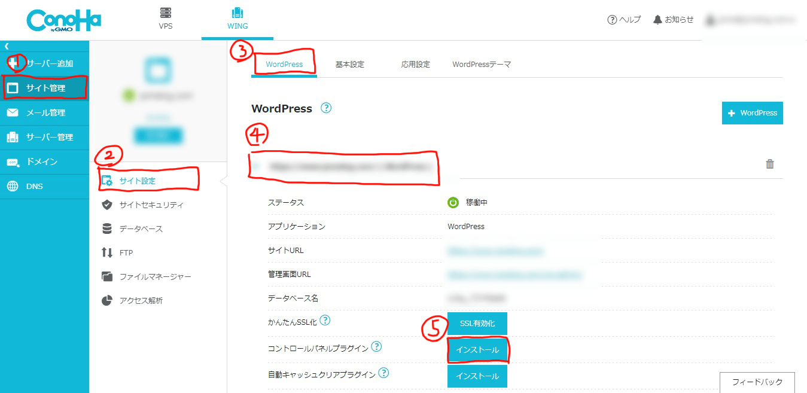This screenshot has height=393, width=807.
Task: Select サイト管理 in the sidebar
Action: 44,88
